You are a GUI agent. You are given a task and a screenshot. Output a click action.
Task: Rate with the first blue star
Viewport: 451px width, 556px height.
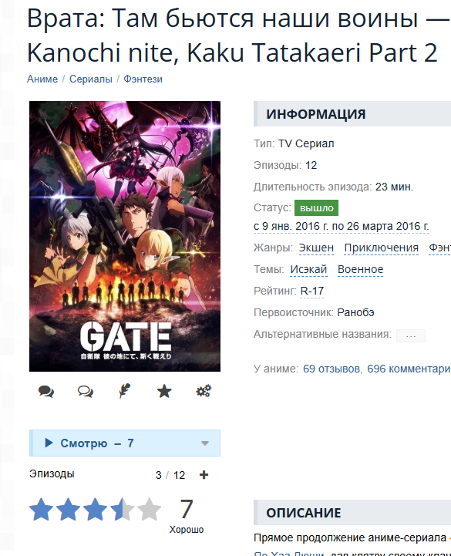41,509
